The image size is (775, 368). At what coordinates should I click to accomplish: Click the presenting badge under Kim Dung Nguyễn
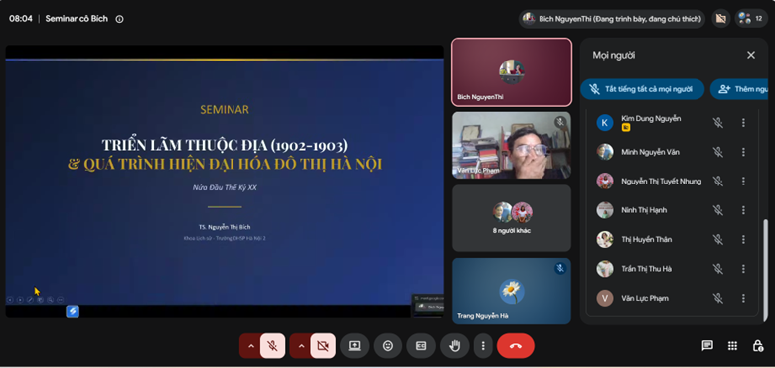pos(626,127)
